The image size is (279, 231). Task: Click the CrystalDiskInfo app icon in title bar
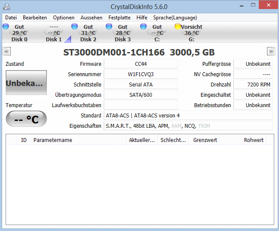tap(6, 6)
